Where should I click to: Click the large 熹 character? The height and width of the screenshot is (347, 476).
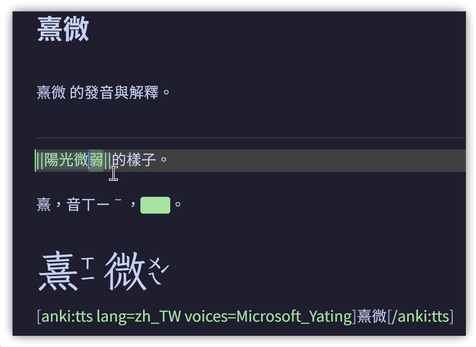pos(59,271)
